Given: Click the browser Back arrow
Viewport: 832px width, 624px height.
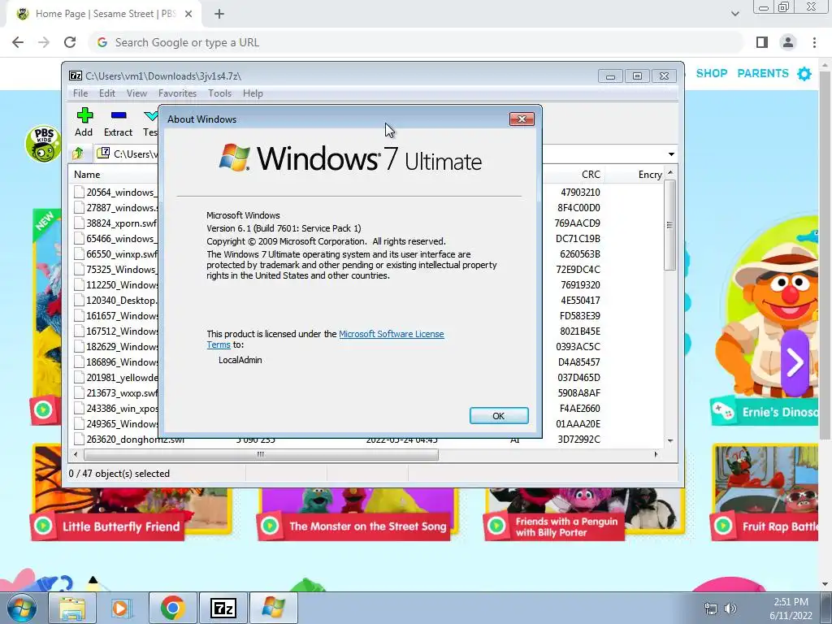Looking at the screenshot, I should point(18,42).
